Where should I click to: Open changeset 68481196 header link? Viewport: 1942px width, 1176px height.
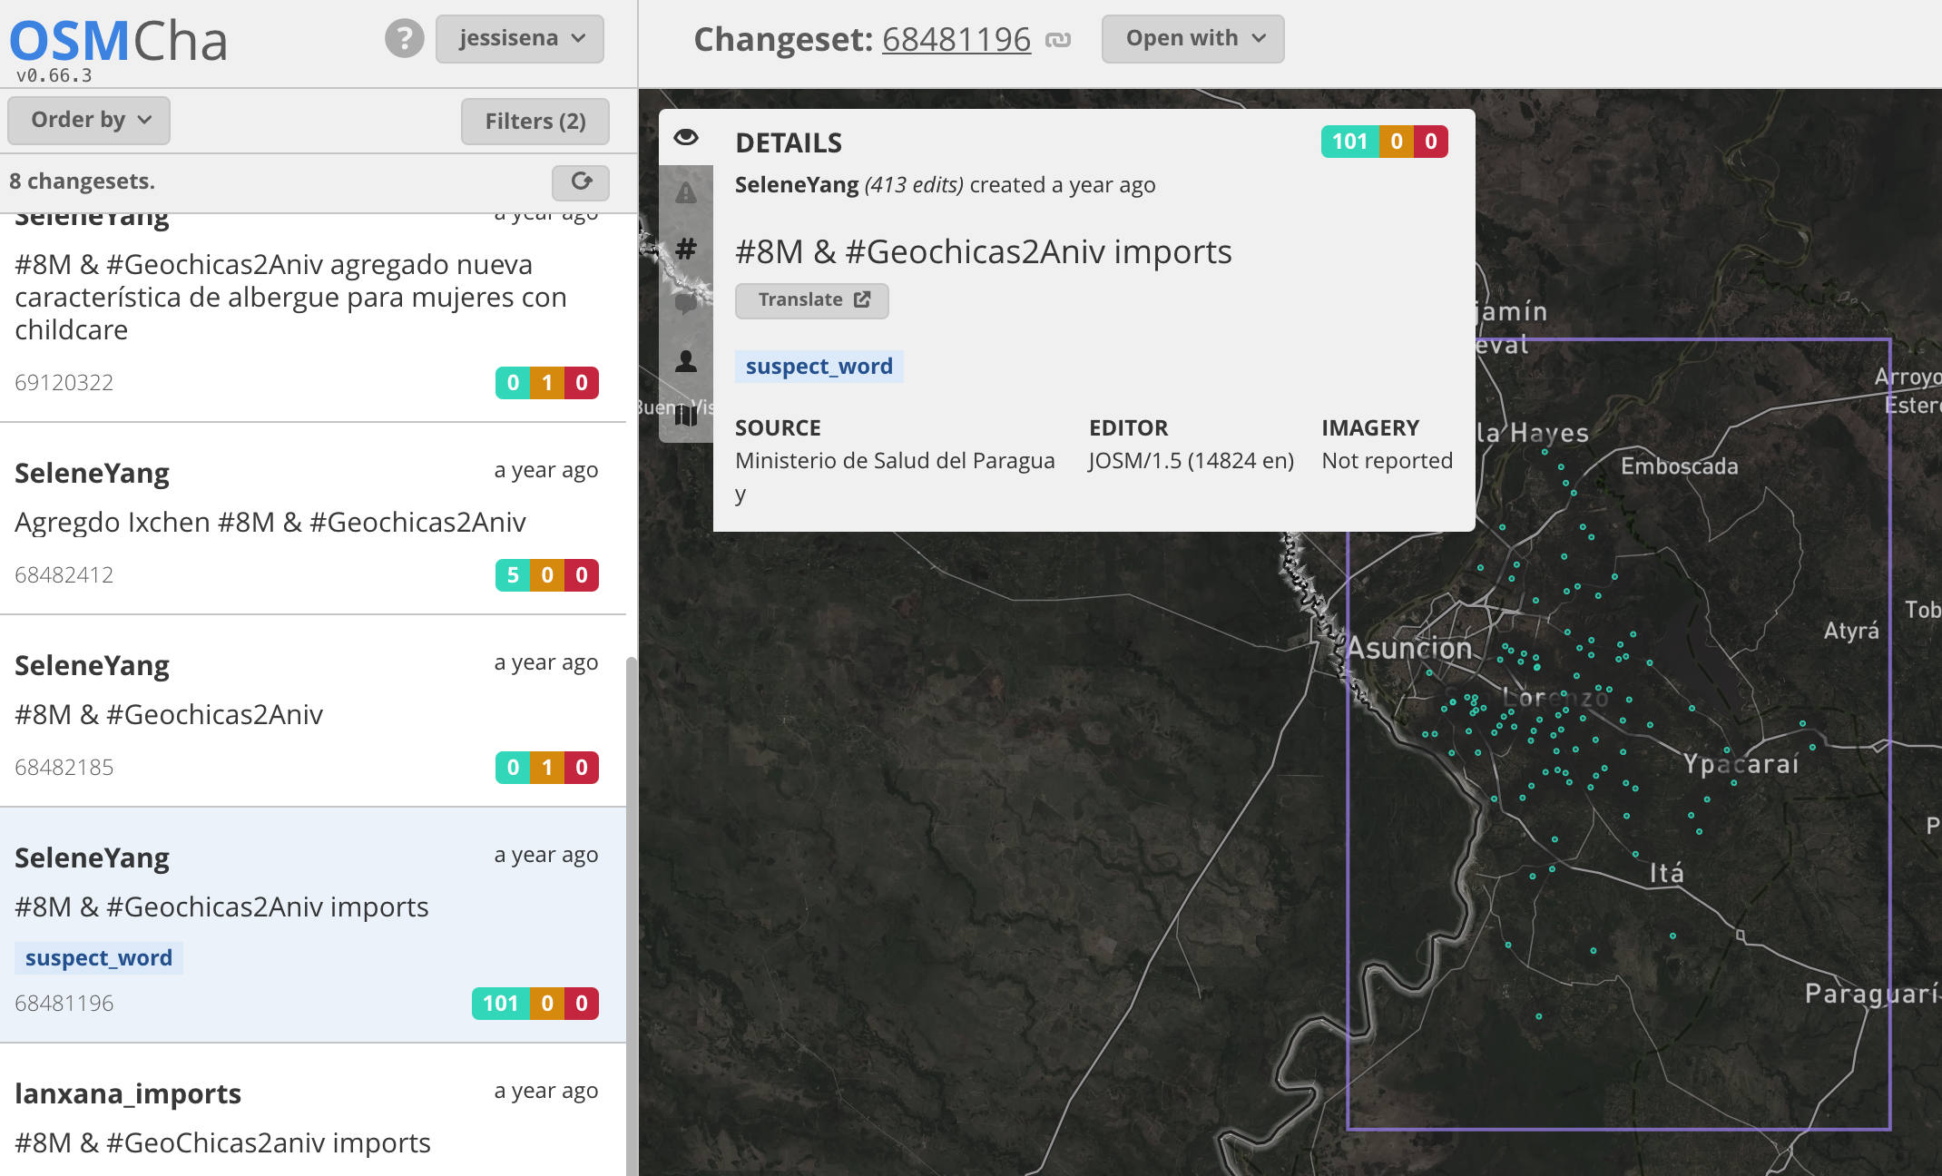click(956, 39)
